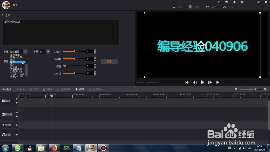Toggle 画中画1 track visibility eye
The width and height of the screenshot is (270, 152).
click(x=16, y=113)
